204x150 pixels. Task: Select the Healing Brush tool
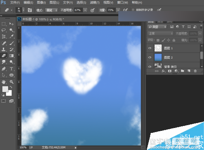pyautogui.click(x=4, y=43)
